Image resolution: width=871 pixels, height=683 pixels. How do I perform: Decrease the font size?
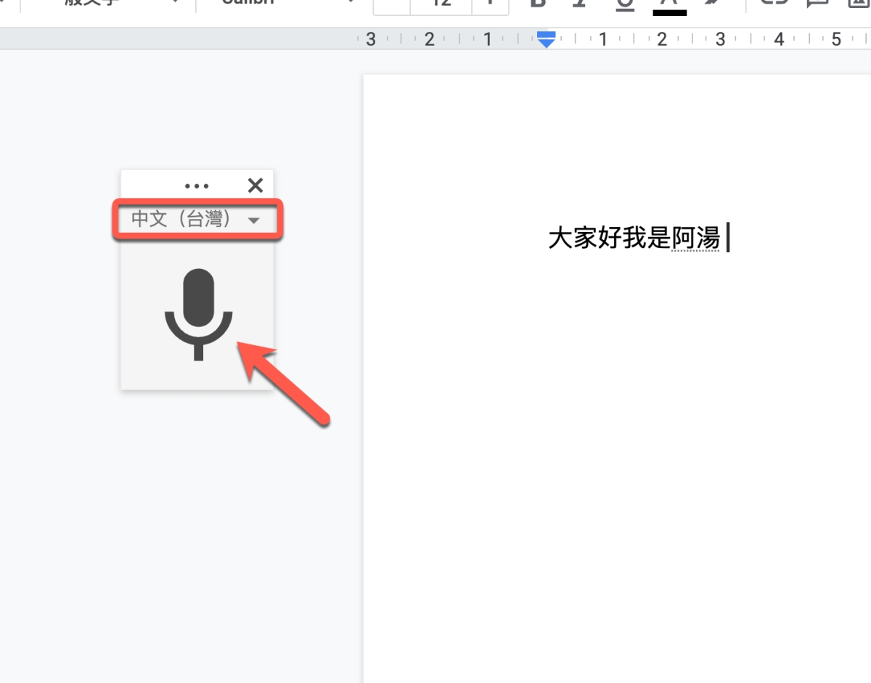tap(392, 4)
